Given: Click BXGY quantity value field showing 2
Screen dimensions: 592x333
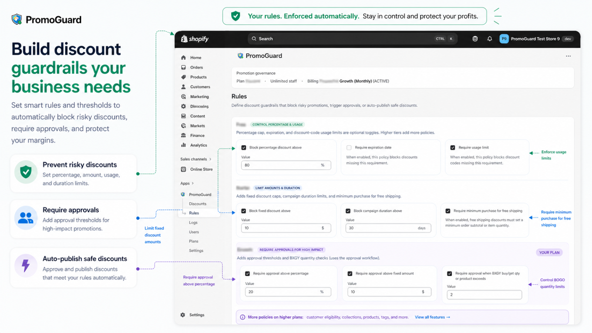Looking at the screenshot, I should 484,295.
